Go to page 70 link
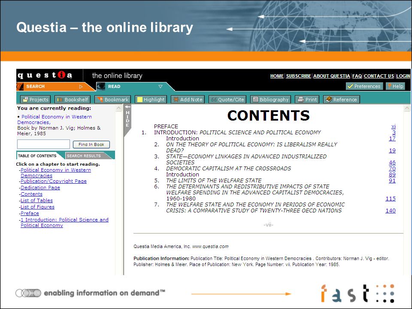This screenshot has width=412, height=309. click(392, 168)
